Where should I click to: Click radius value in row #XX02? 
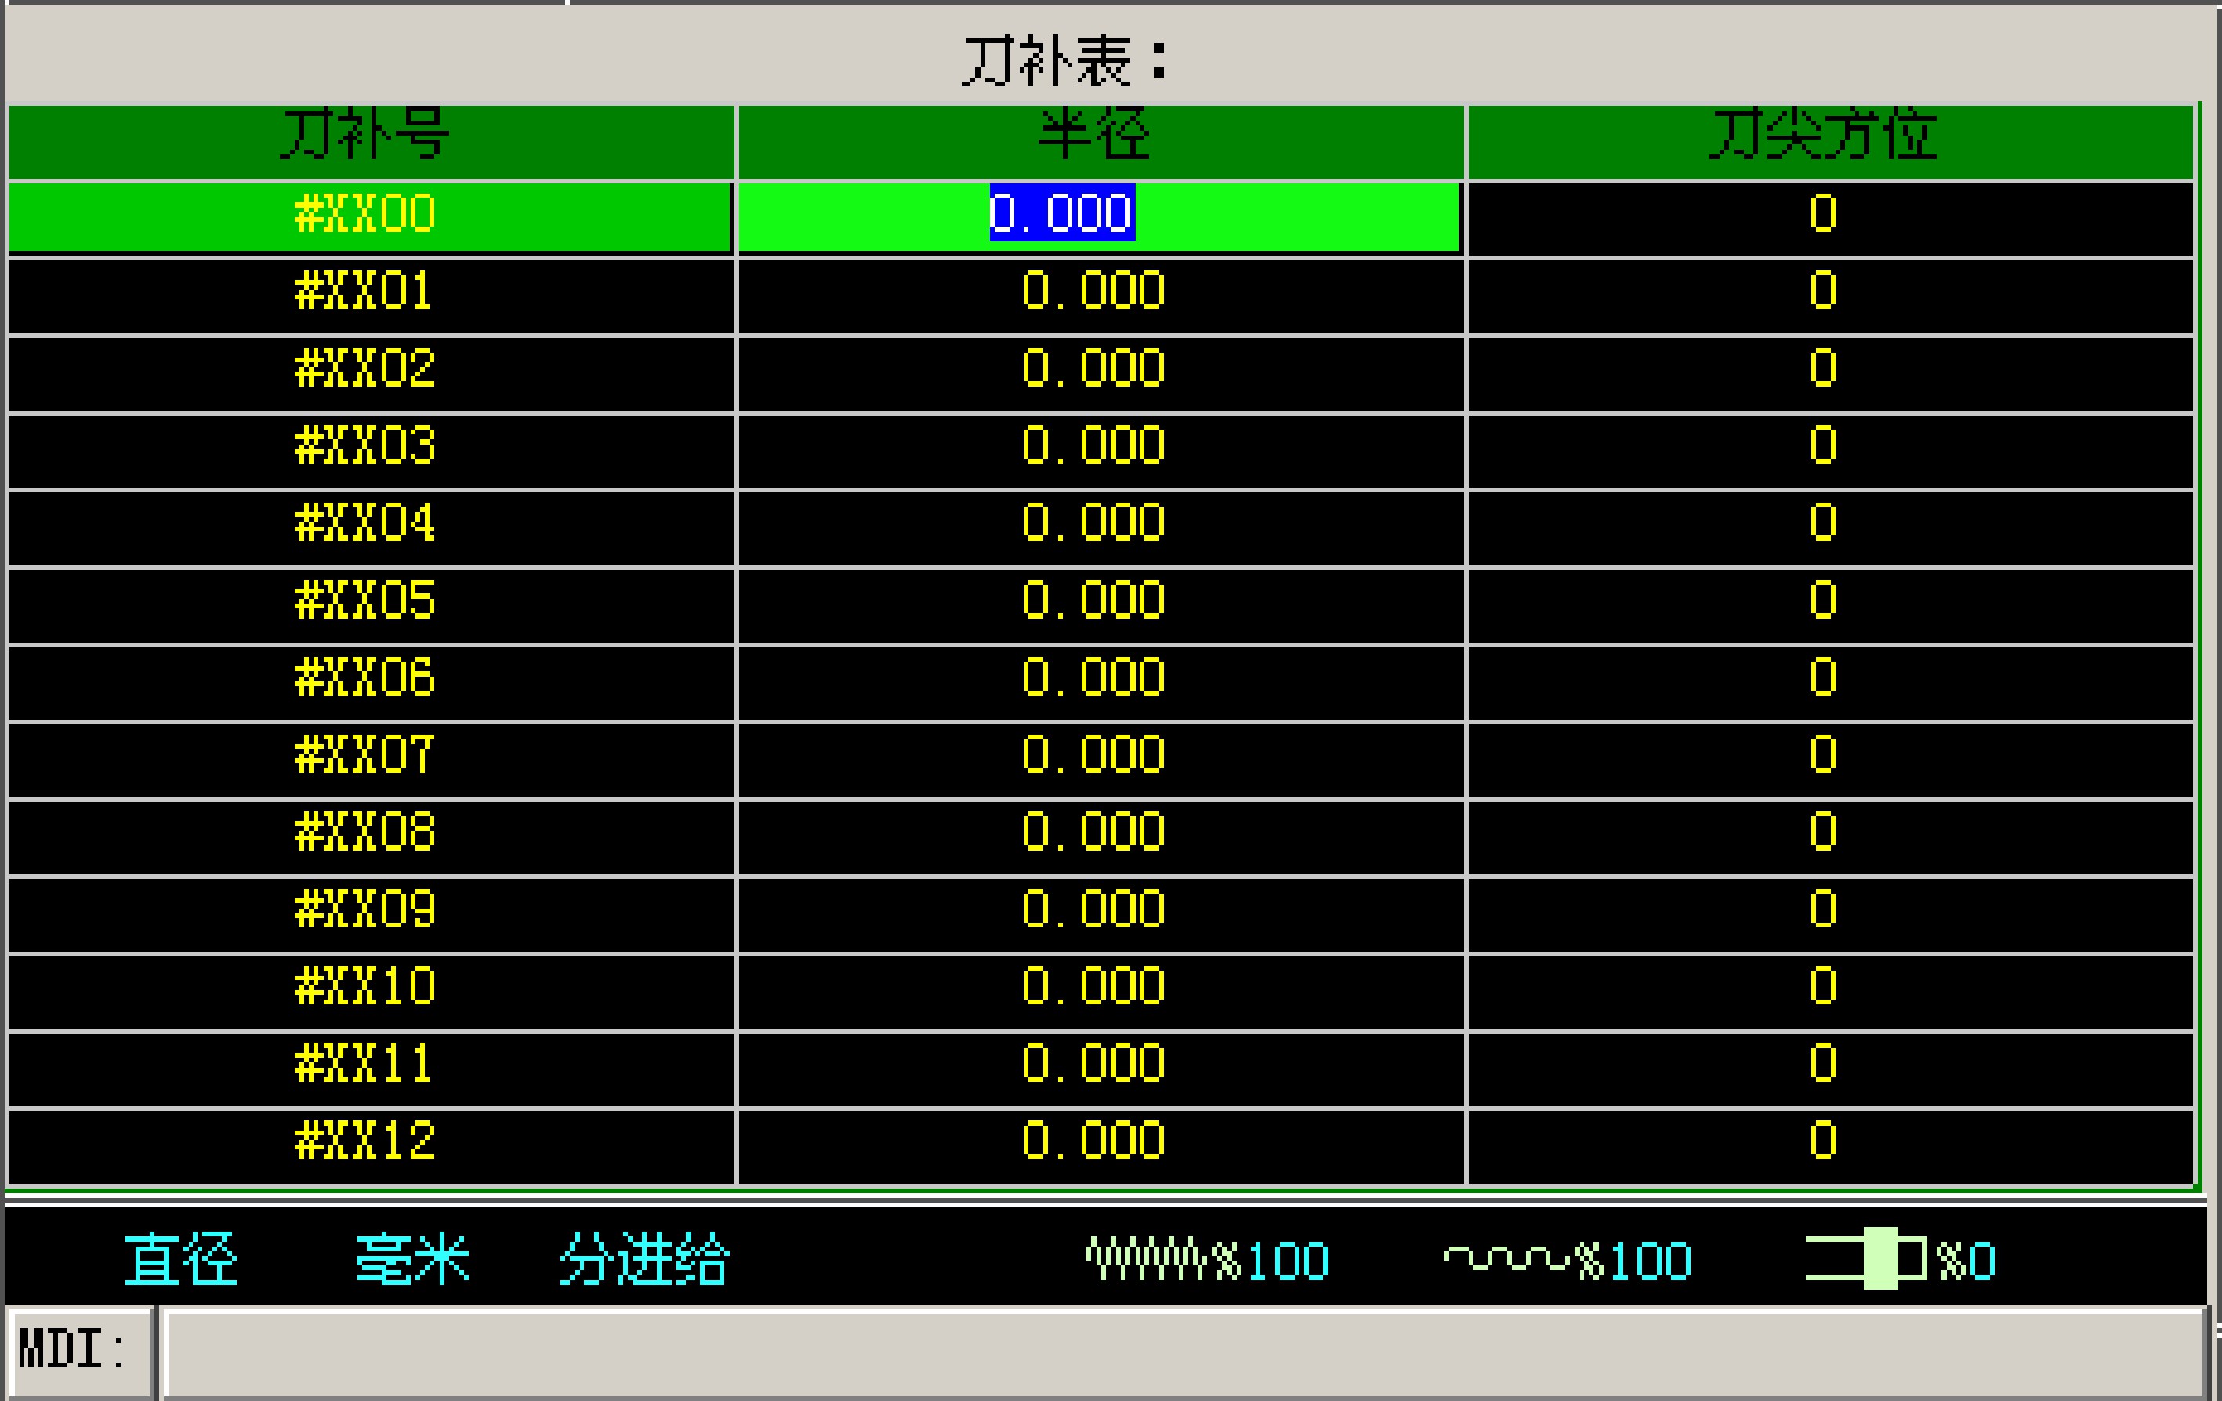(x=1100, y=373)
